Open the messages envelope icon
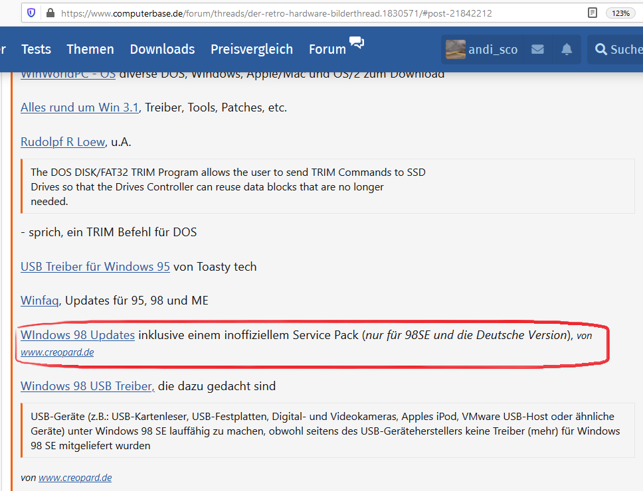The height and width of the screenshot is (491, 643). pyautogui.click(x=537, y=50)
